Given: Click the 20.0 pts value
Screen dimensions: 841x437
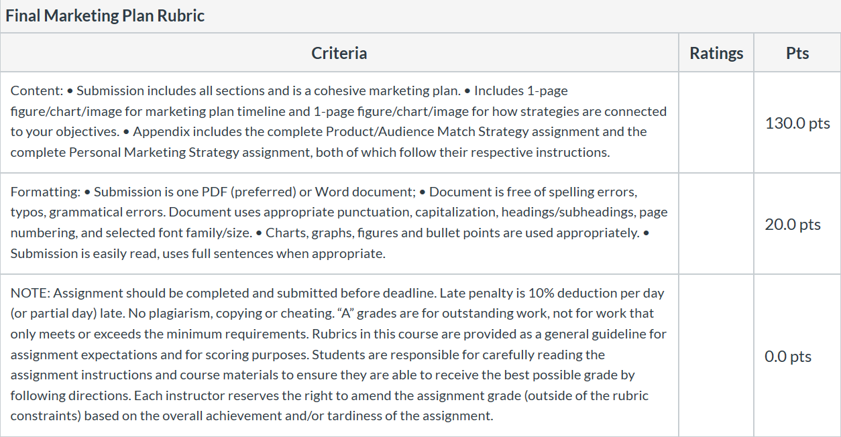Looking at the screenshot, I should point(793,224).
